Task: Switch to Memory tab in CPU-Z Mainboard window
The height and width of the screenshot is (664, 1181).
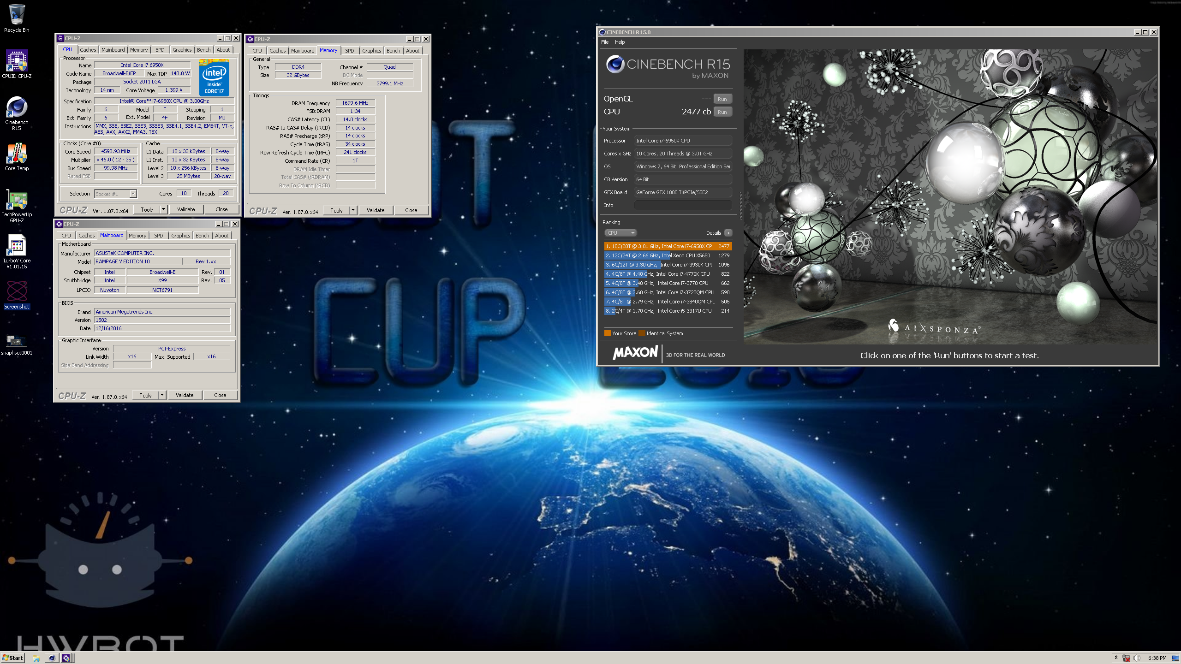Action: [x=137, y=236]
